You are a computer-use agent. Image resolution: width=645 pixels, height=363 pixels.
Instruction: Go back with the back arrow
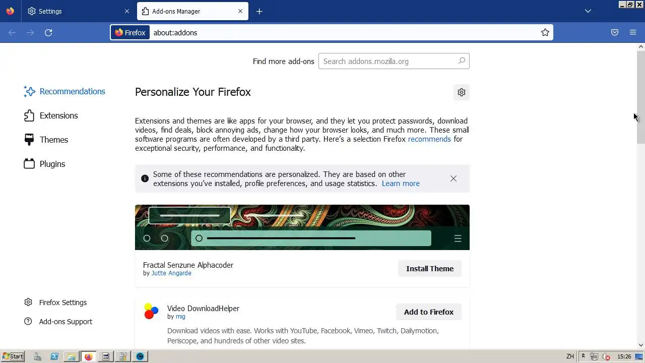[x=12, y=33]
